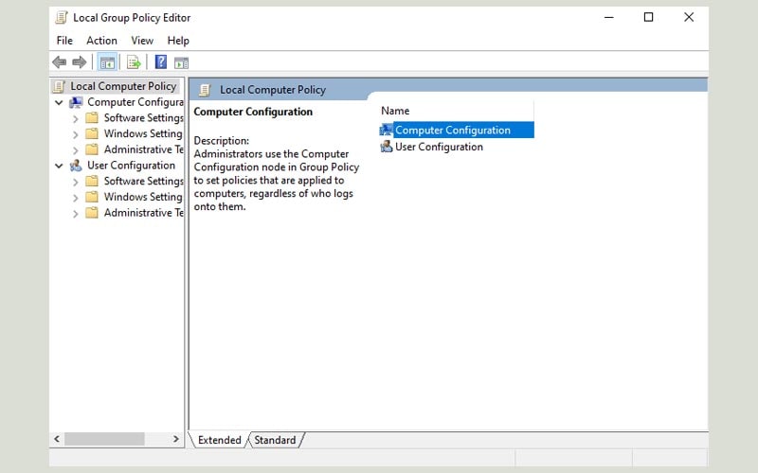Click folder icon beside Software Settings under User Configuration
Viewport: 758px width, 473px height.
pos(92,181)
